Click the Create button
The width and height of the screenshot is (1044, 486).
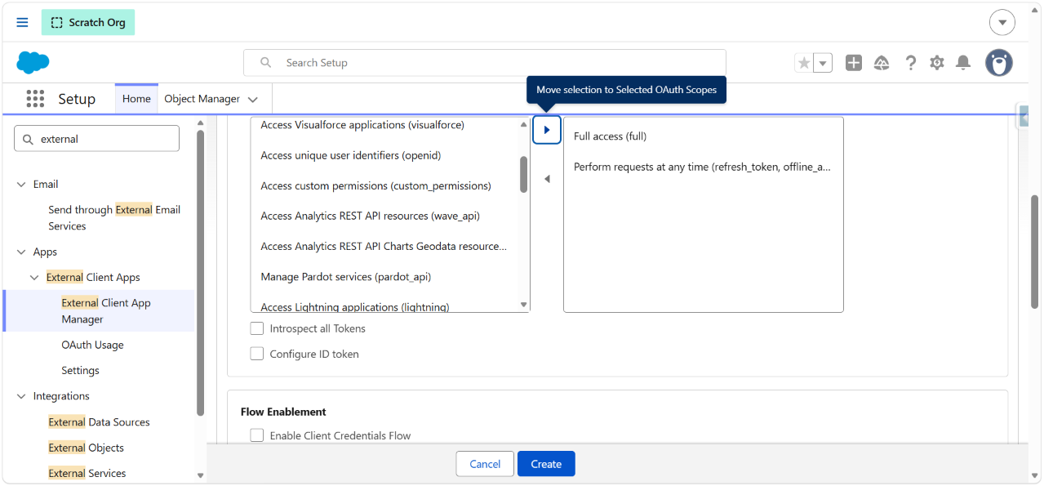pyautogui.click(x=546, y=464)
